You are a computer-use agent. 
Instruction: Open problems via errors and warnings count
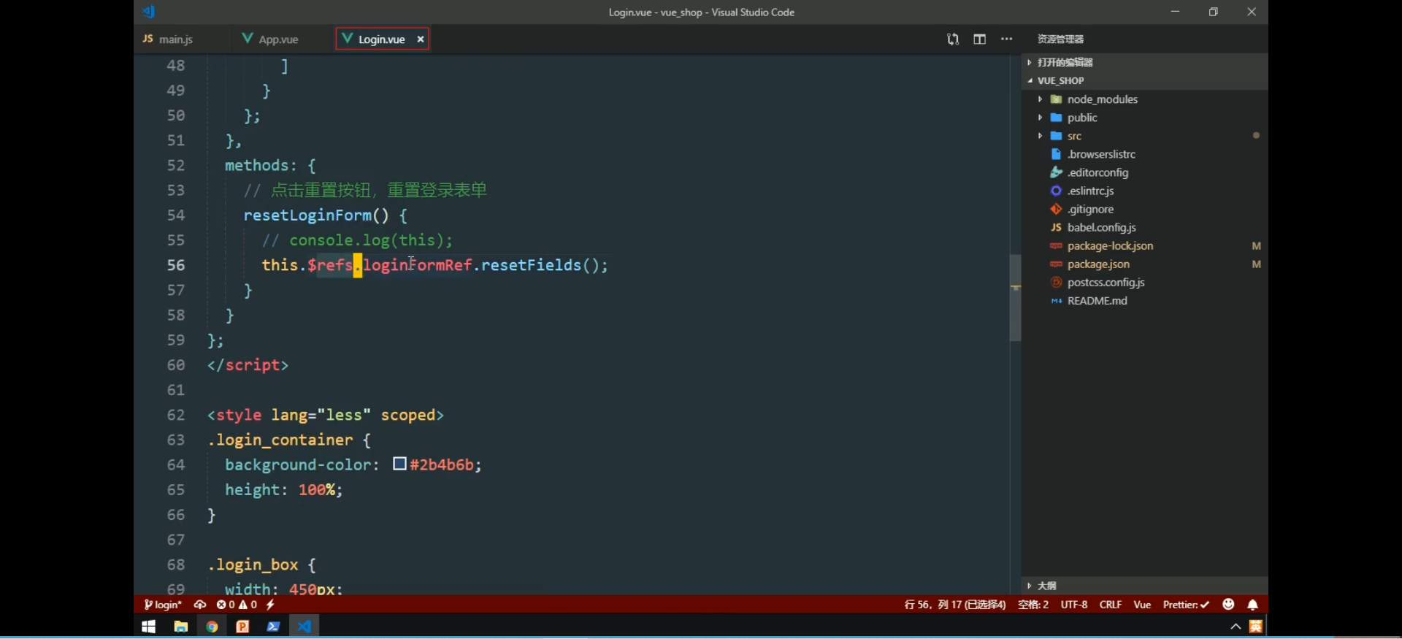tap(237, 605)
